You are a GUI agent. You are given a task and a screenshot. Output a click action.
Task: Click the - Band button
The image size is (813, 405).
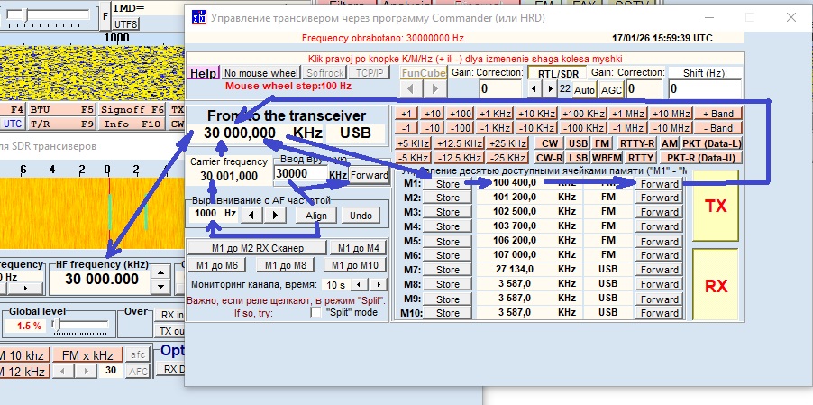pyautogui.click(x=717, y=128)
